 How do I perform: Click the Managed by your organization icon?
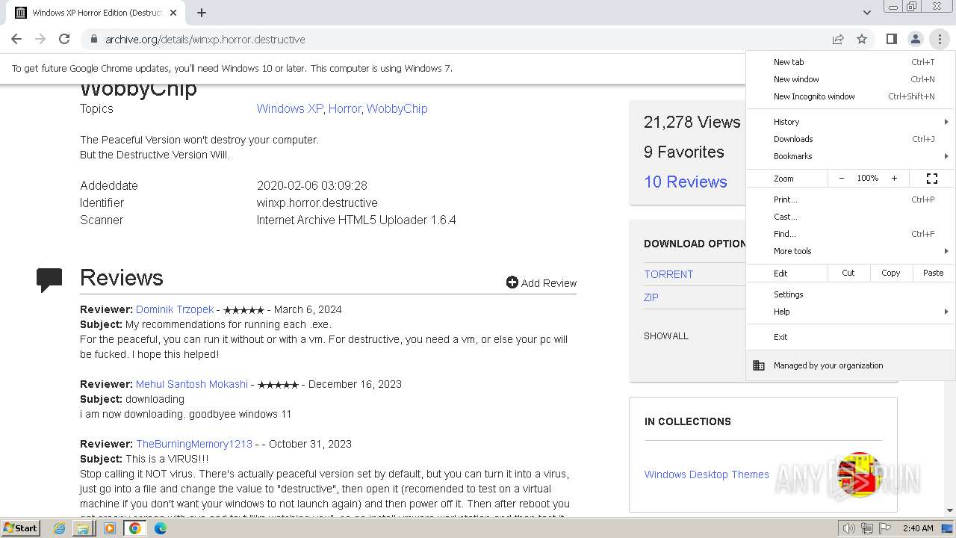tap(759, 365)
